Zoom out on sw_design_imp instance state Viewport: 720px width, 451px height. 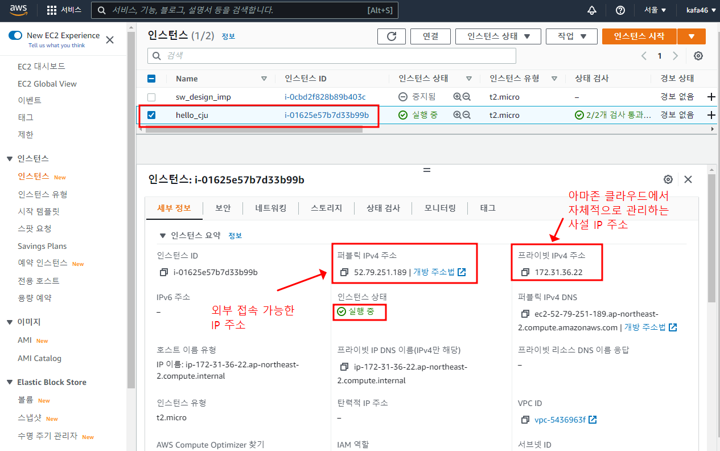[467, 97]
